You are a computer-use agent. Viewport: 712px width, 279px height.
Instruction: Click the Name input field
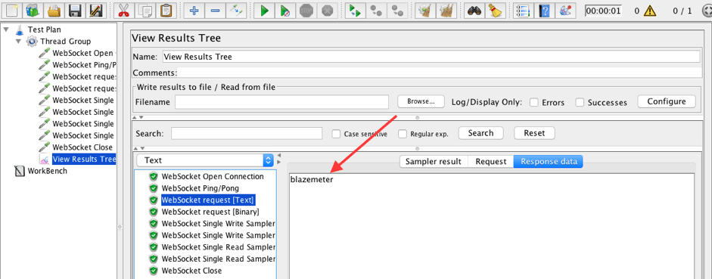click(x=431, y=57)
